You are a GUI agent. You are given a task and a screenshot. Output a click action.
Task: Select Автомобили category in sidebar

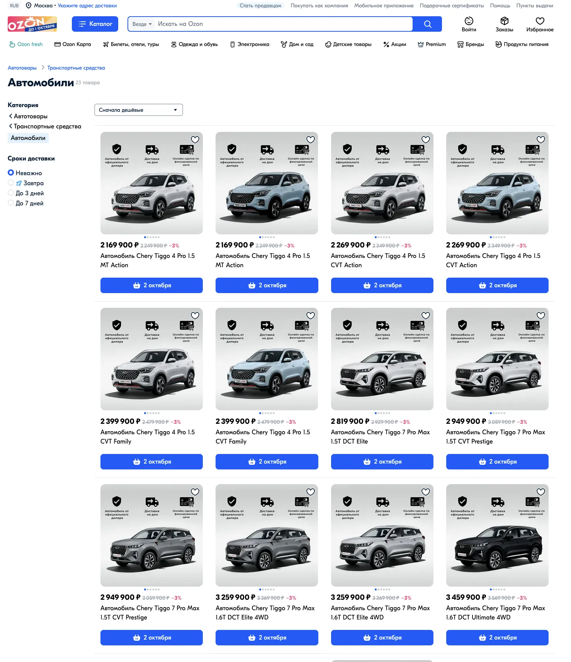[x=28, y=138]
